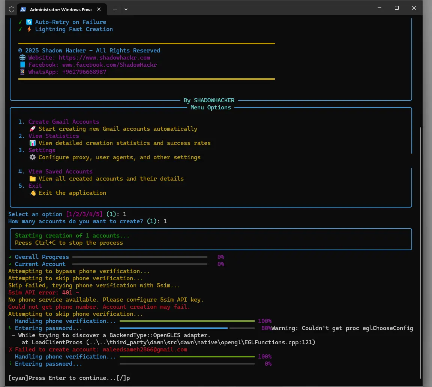
Task: Maximize the terminal window
Action: (397, 8)
